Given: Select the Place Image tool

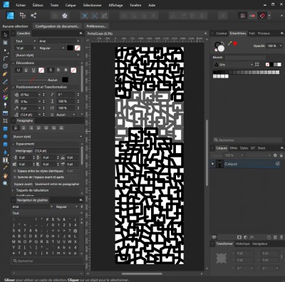Looking at the screenshot, I should (5, 113).
